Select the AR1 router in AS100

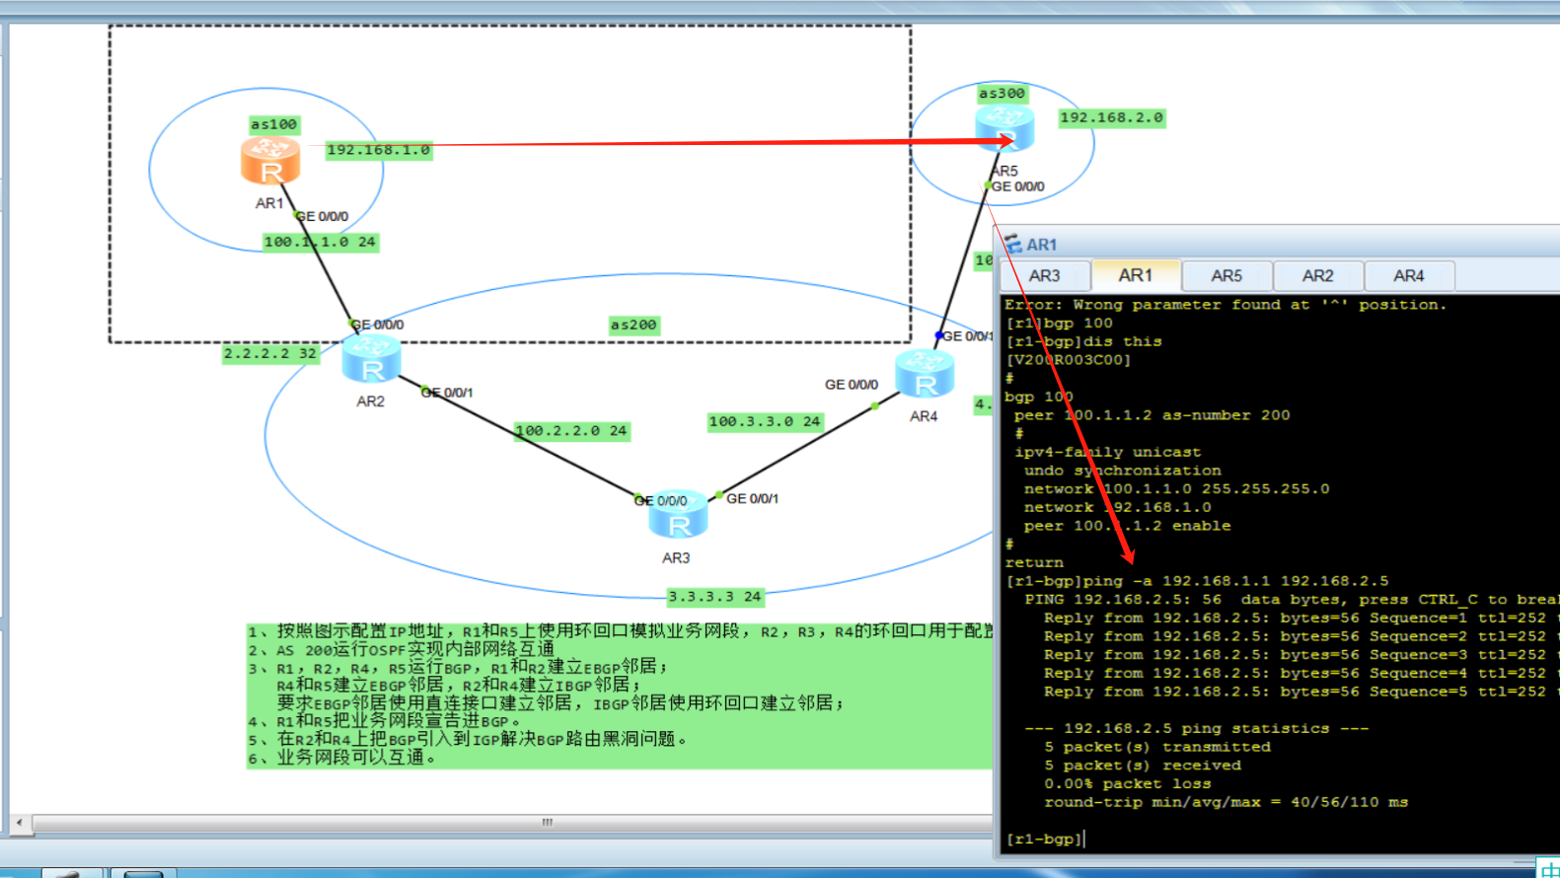click(x=270, y=162)
